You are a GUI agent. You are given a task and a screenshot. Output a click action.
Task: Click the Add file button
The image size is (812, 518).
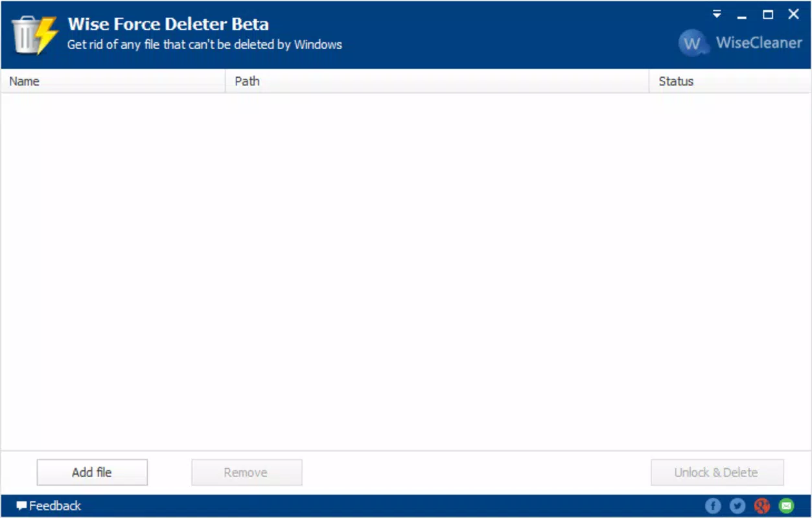tap(92, 472)
